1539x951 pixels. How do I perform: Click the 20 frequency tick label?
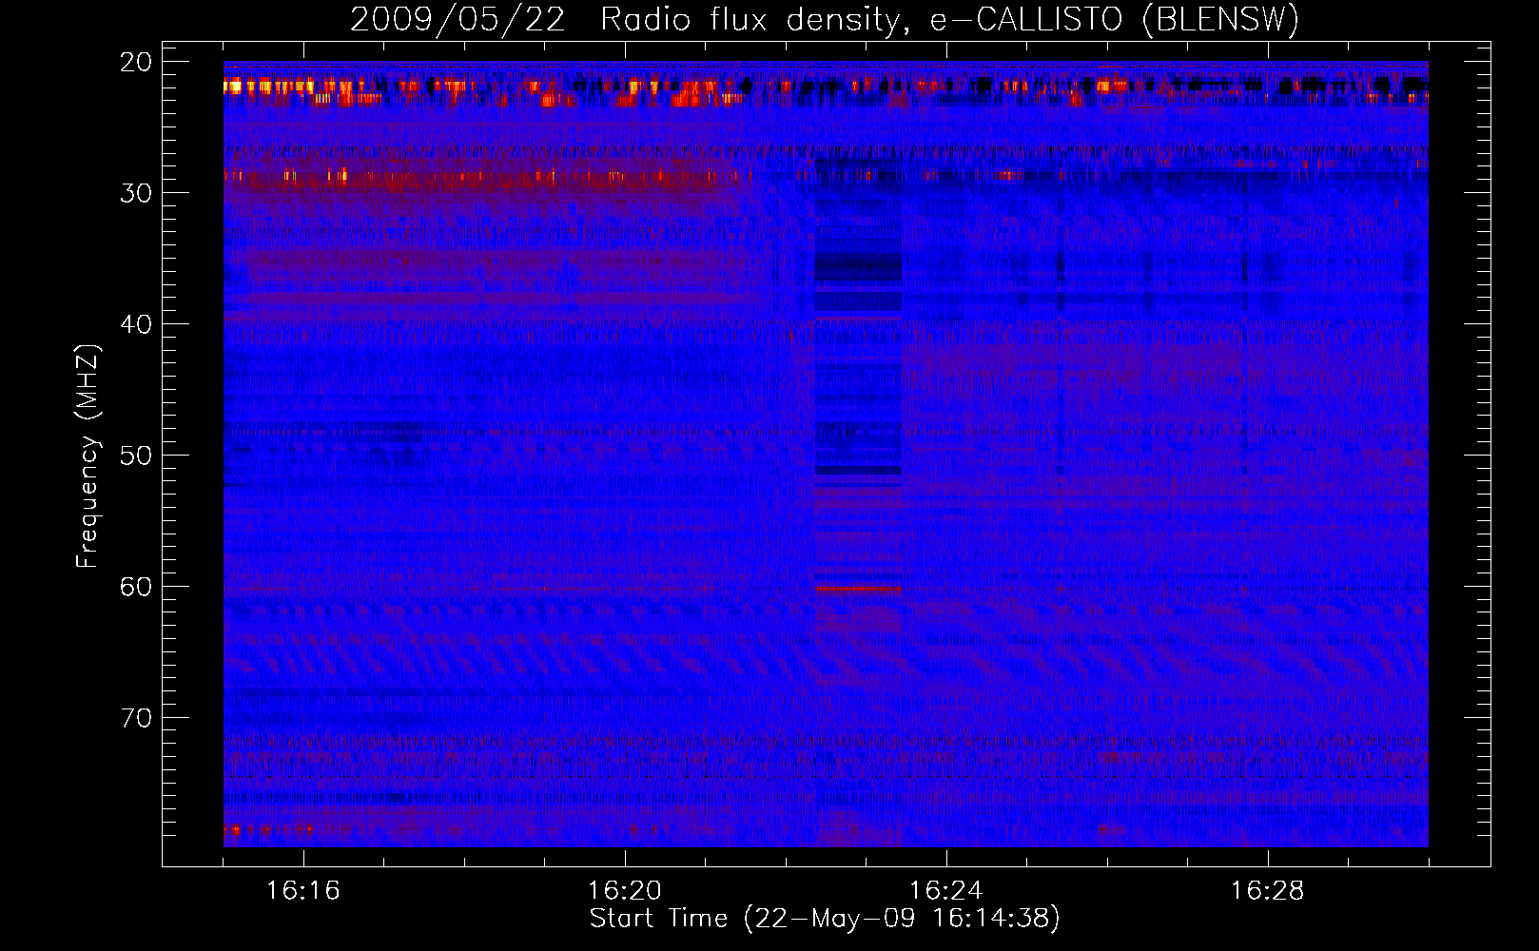click(137, 62)
